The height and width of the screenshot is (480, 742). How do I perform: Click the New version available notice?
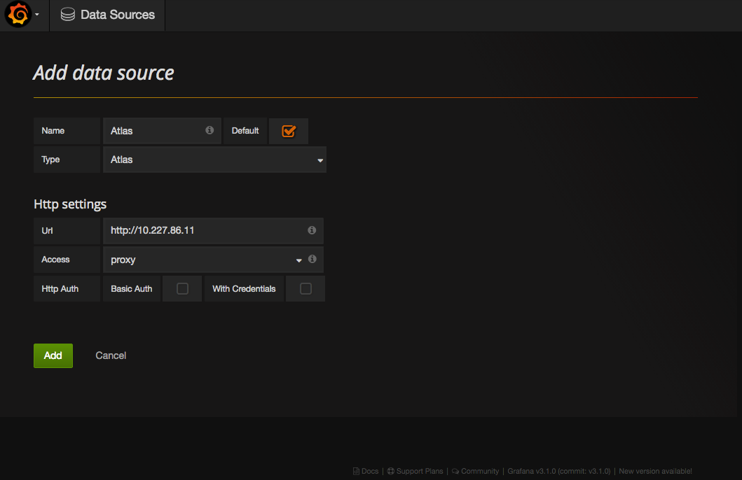pos(655,471)
